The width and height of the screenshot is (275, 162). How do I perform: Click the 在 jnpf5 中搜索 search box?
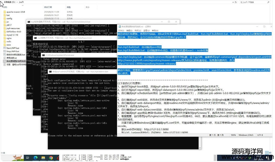click(x=254, y=2)
